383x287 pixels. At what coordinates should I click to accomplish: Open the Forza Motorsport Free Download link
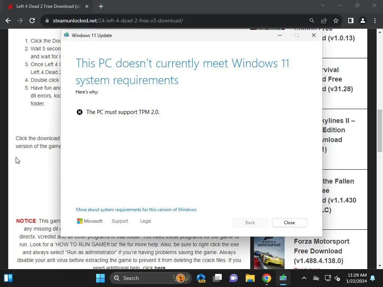pyautogui.click(x=322, y=251)
